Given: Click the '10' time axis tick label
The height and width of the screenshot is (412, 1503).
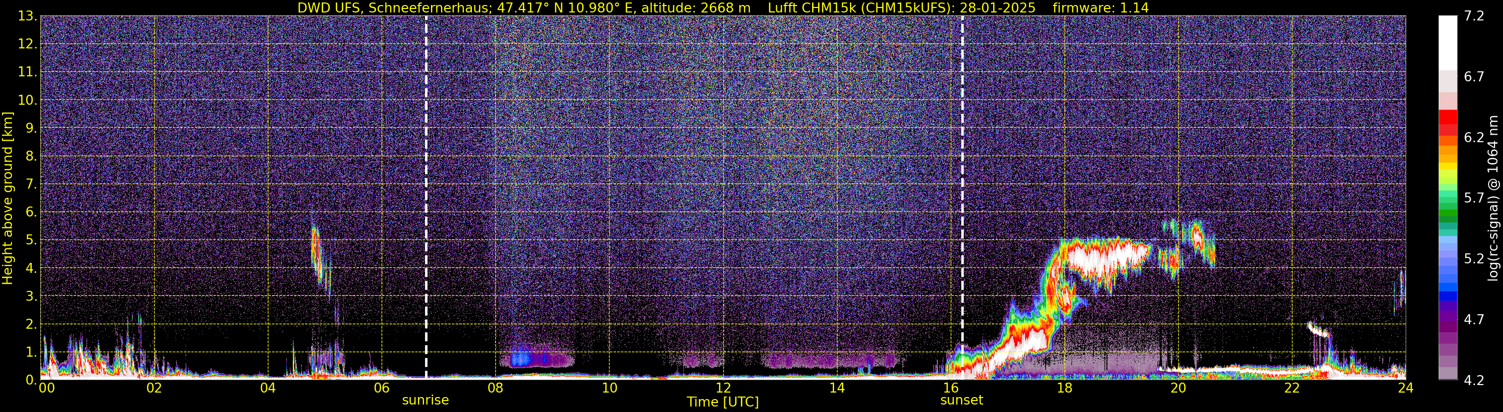Looking at the screenshot, I should (609, 389).
